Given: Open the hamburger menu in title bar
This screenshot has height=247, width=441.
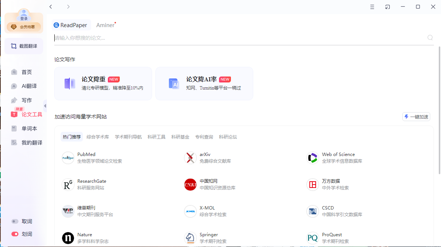Looking at the screenshot, I should pos(372,7).
